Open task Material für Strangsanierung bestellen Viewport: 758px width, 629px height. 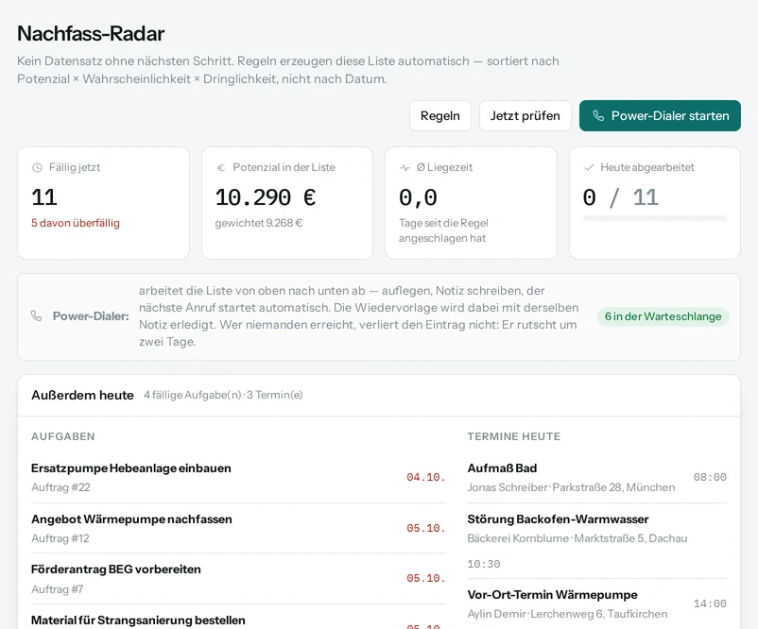(x=238, y=620)
